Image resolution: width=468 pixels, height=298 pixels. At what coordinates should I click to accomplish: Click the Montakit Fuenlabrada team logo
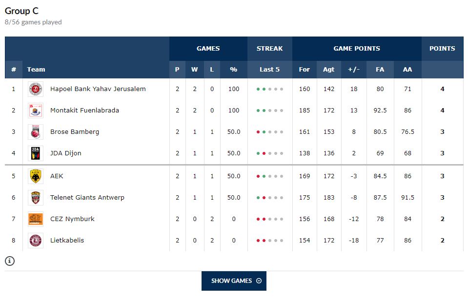(36, 111)
